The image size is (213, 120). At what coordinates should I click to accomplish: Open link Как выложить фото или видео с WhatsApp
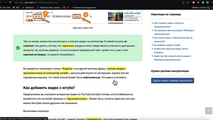174,32
